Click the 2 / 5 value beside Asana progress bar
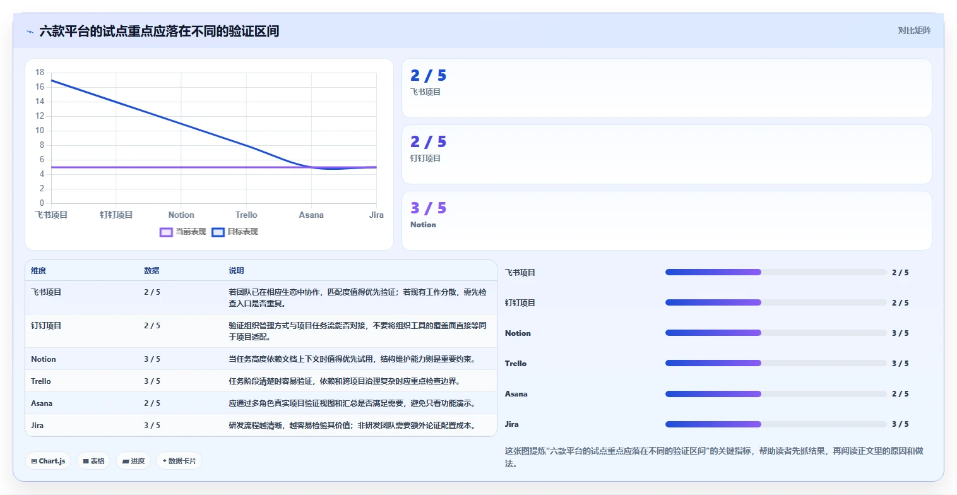957x495 pixels. 900,394
